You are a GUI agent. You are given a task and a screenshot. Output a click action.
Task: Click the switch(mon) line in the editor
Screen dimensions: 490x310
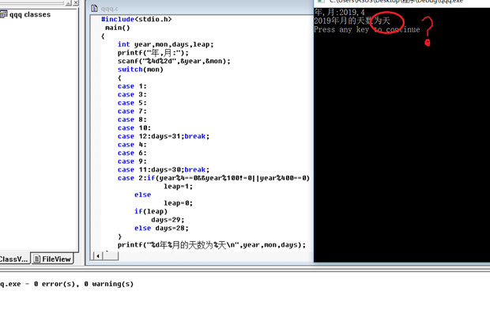[x=141, y=70]
